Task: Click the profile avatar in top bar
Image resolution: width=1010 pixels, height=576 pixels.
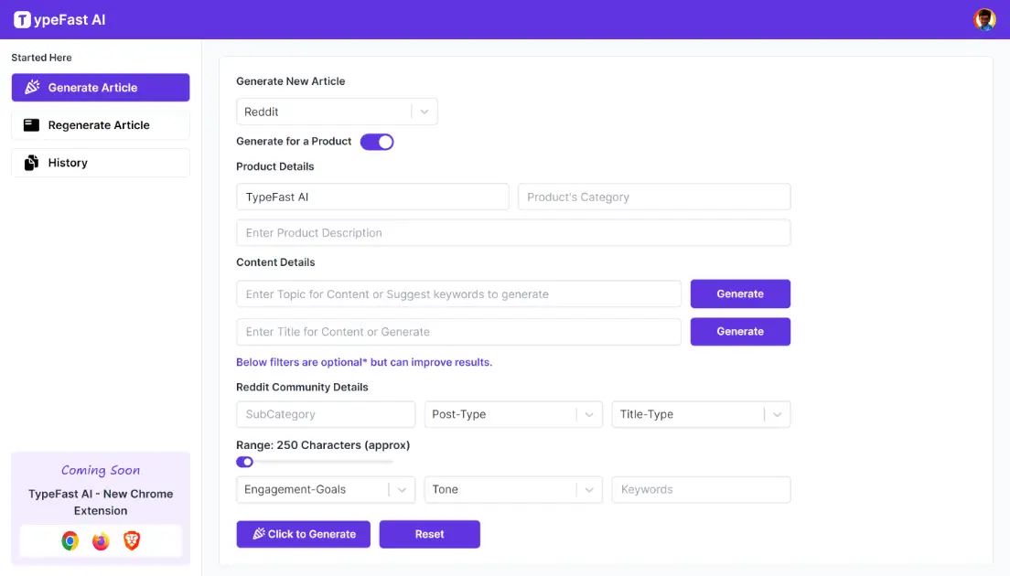Action: coord(984,18)
